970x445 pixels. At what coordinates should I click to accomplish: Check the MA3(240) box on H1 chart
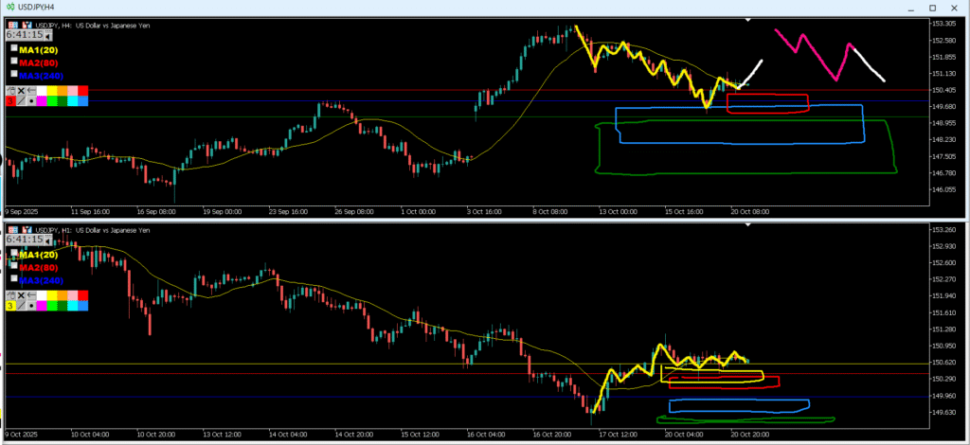pos(13,278)
